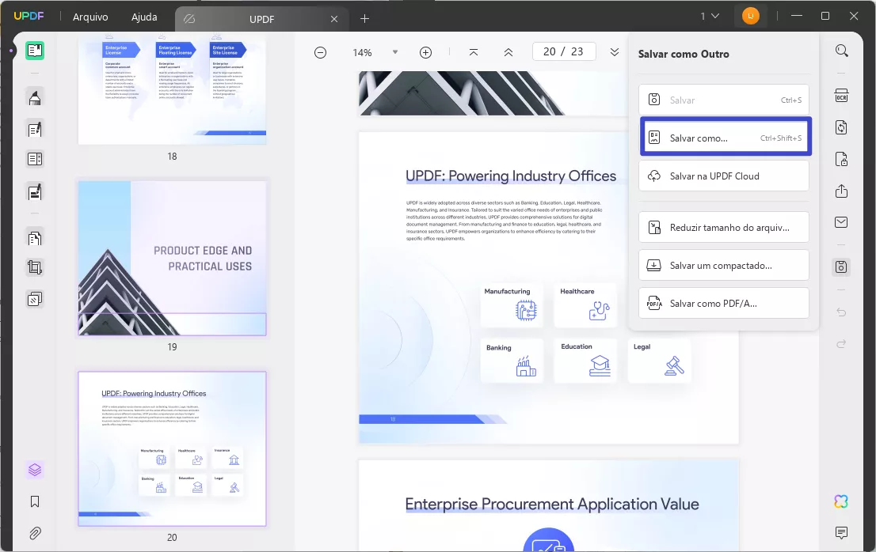Switch to the UPDF document tab
876x552 pixels.
pos(262,19)
